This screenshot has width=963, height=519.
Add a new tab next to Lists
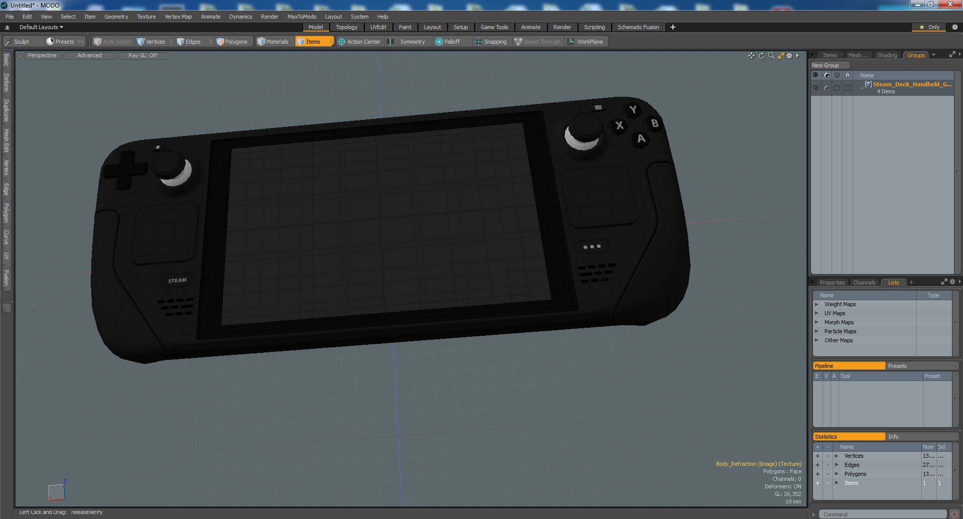911,283
